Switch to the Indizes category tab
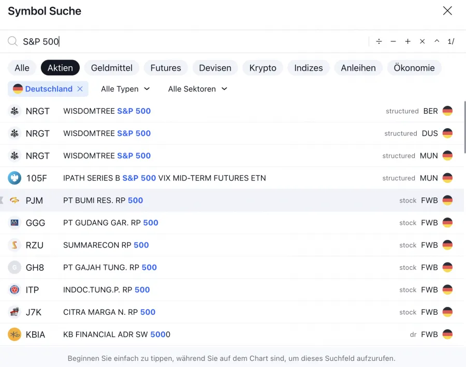The height and width of the screenshot is (367, 466). 308,68
